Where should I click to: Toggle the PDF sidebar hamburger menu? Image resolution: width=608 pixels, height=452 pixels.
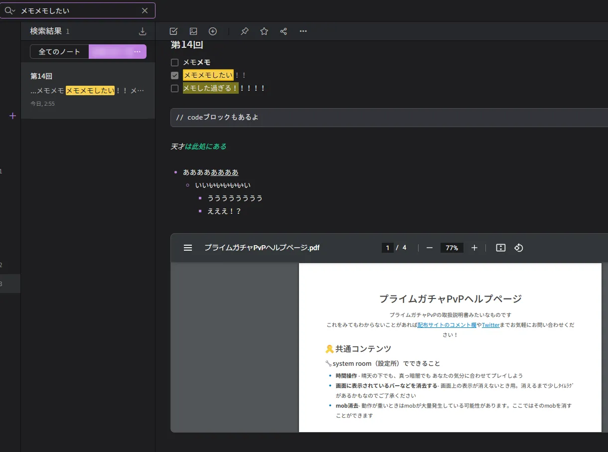coord(188,248)
